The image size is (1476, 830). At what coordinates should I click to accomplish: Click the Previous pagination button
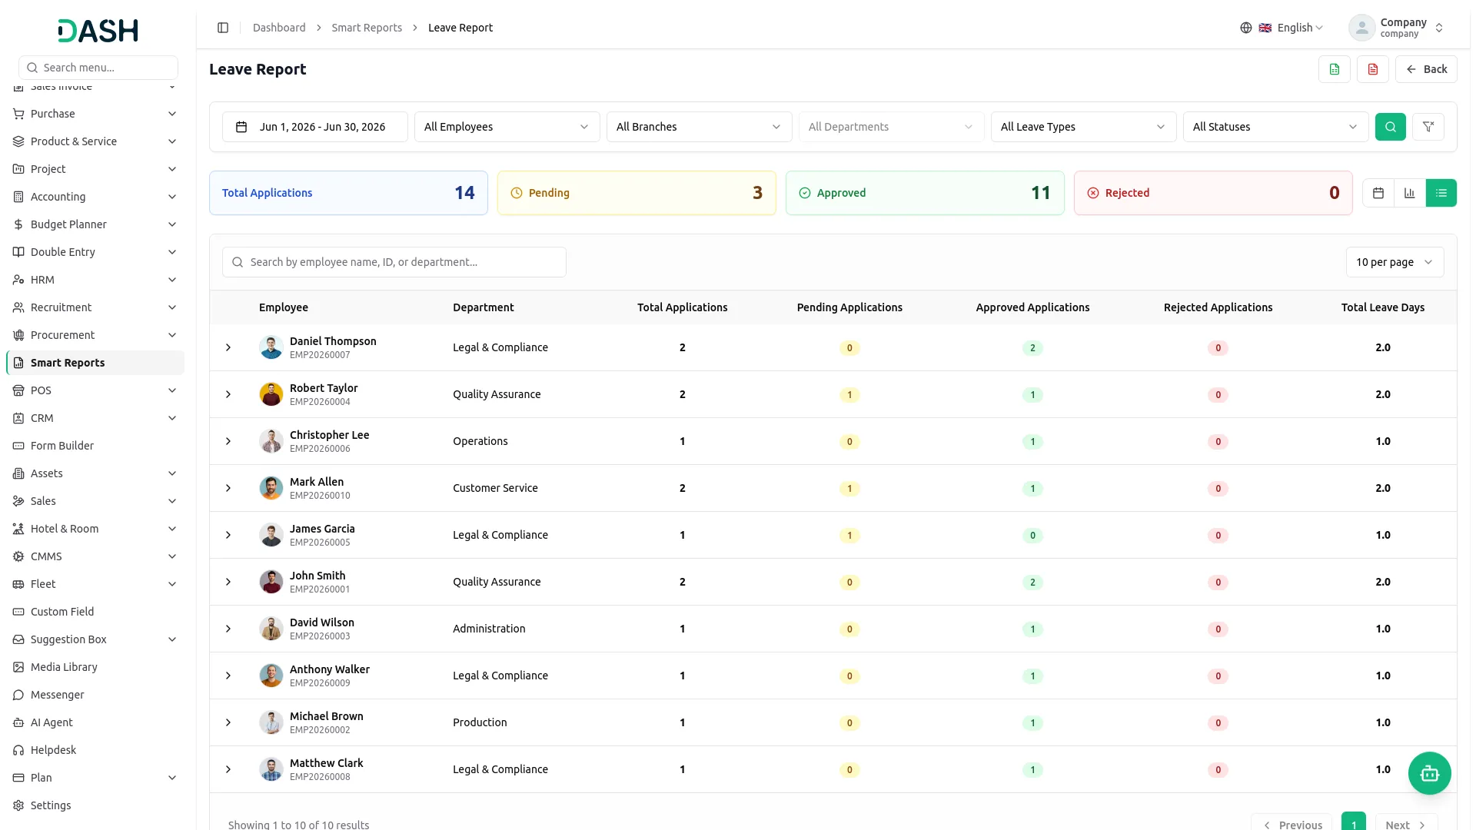[x=1291, y=824]
